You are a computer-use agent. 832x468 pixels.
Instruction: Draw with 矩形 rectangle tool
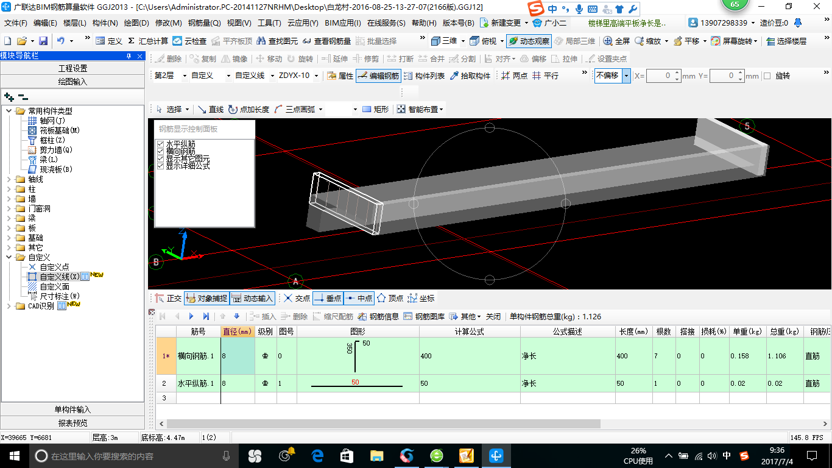coord(375,109)
